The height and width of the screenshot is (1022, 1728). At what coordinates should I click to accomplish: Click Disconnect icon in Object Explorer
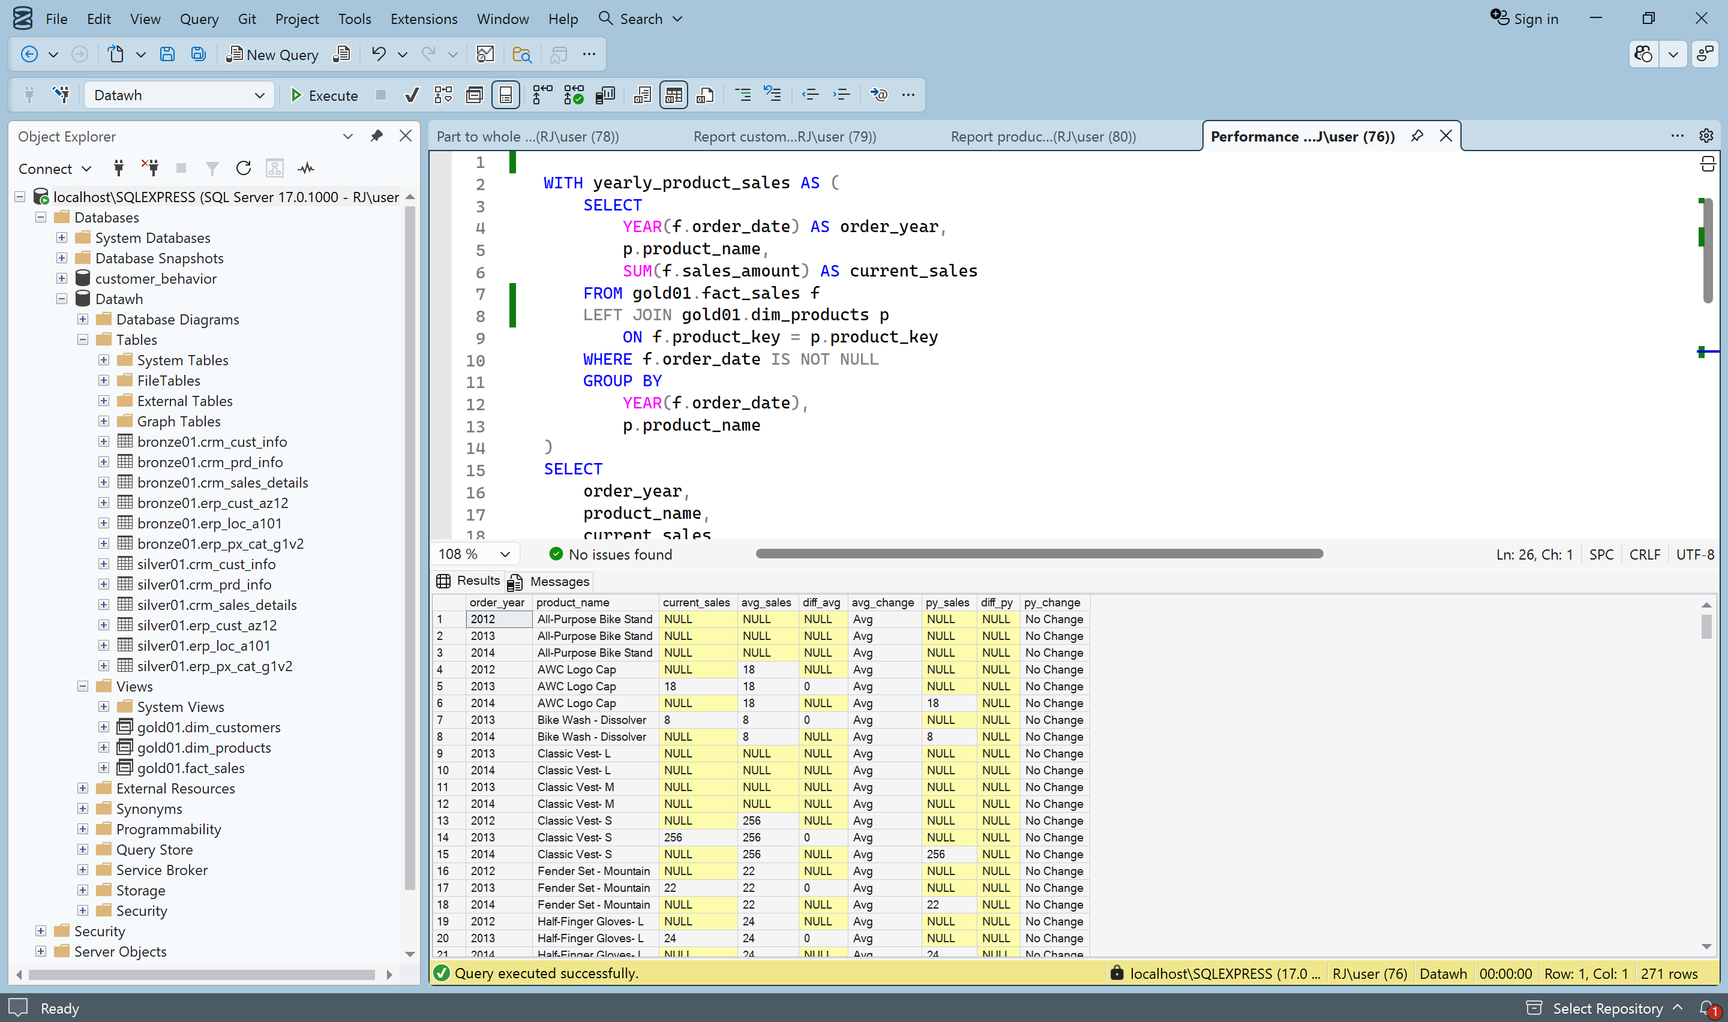pos(150,169)
